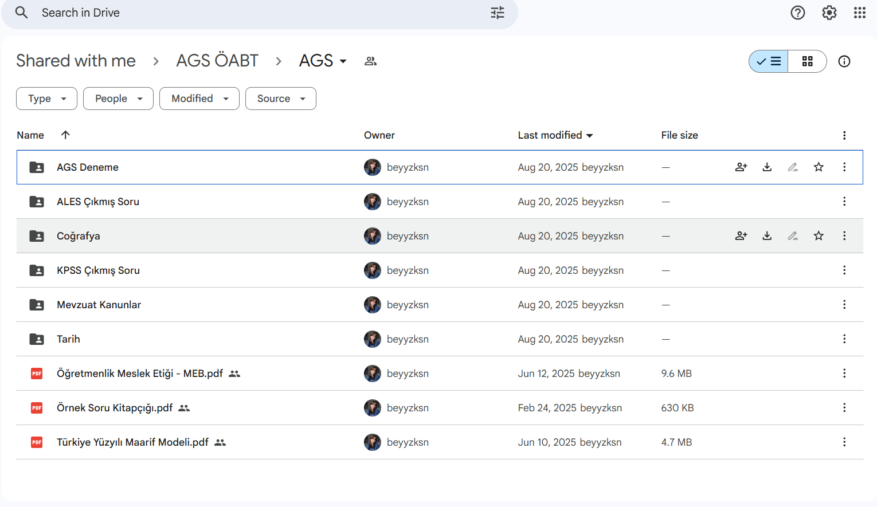Star the Coğrafya folder
The width and height of the screenshot is (877, 507).
coord(819,236)
